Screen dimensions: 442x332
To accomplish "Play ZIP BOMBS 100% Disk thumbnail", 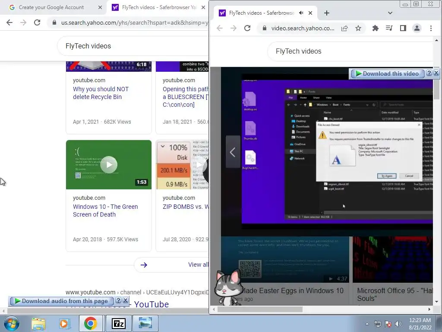I will [x=183, y=165].
